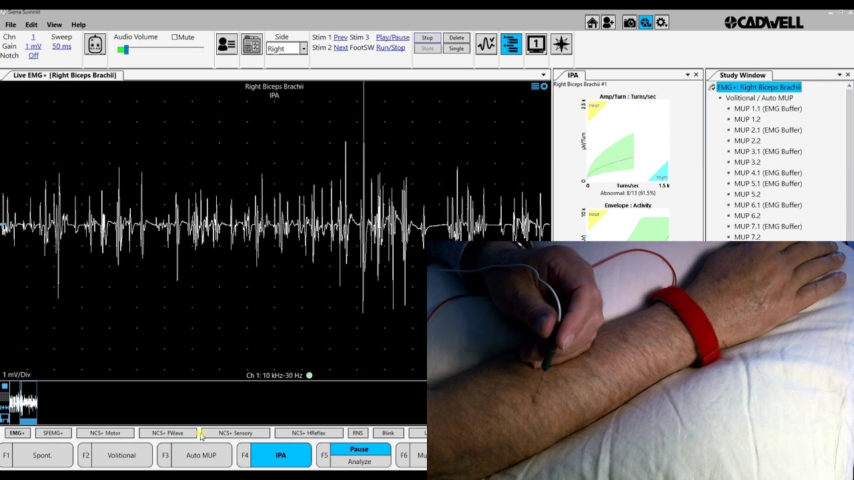Click the Run/Stop link
This screenshot has height=480, width=854.
click(390, 48)
